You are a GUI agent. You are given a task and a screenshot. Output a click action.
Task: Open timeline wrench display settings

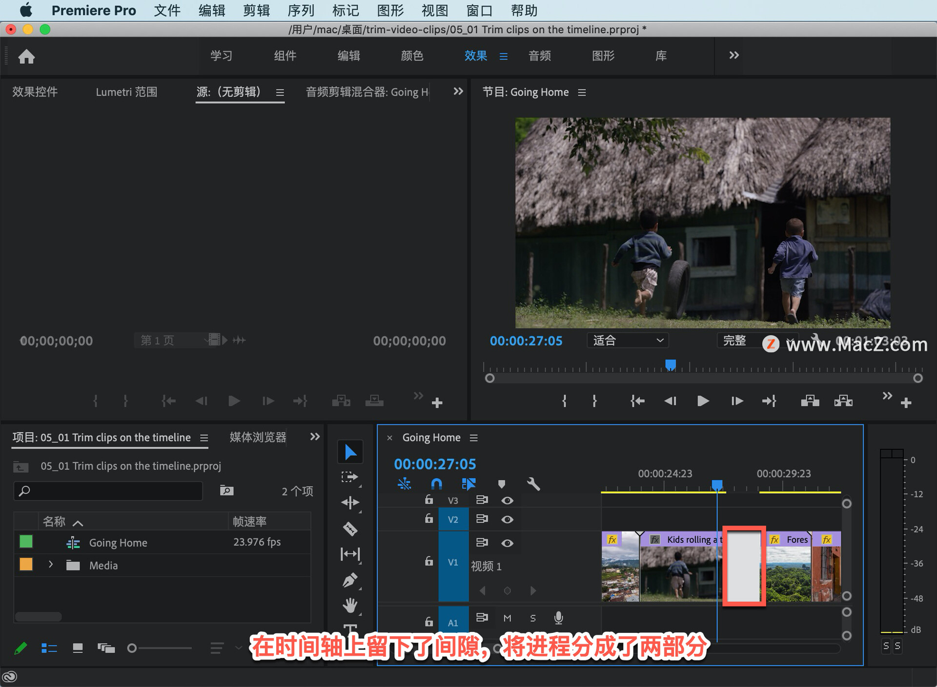point(533,484)
